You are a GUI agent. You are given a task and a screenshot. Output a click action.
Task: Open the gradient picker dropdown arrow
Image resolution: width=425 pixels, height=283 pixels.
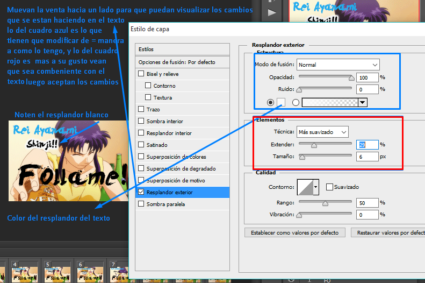(362, 103)
